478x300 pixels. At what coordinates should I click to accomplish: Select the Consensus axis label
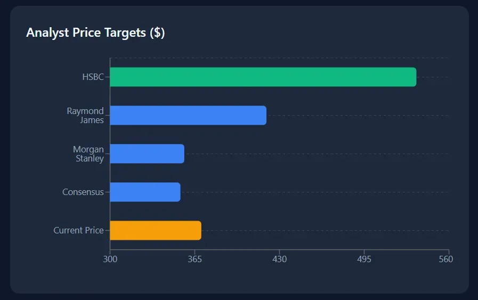click(x=83, y=192)
